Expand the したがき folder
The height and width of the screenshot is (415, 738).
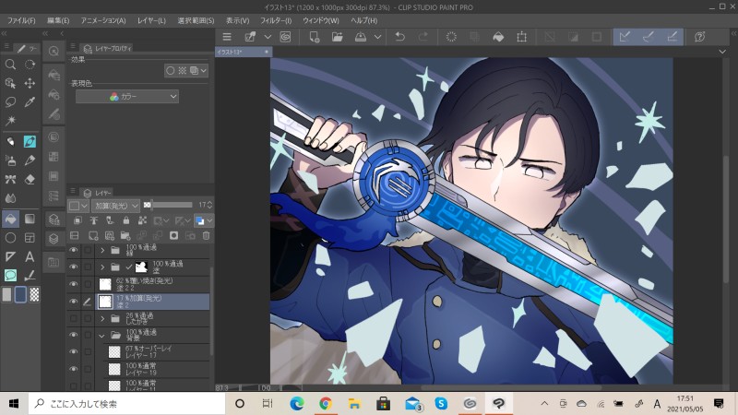[x=102, y=318]
